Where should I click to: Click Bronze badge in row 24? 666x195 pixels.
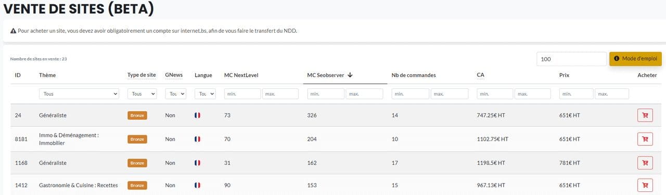coord(137,115)
